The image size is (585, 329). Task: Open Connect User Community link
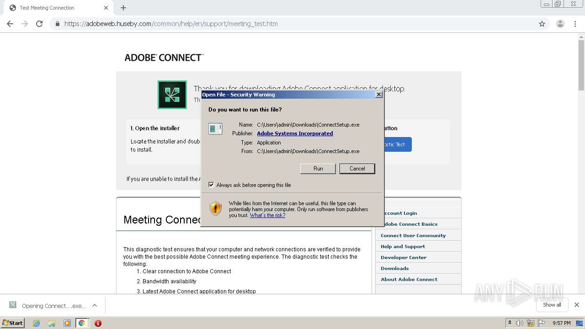[x=413, y=235]
